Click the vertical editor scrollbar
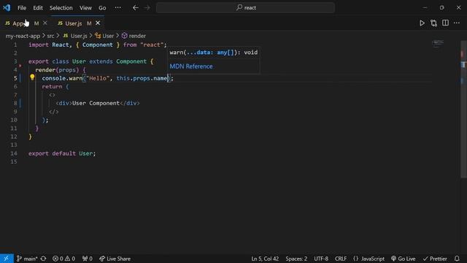This screenshot has width=467, height=263. coord(463,109)
